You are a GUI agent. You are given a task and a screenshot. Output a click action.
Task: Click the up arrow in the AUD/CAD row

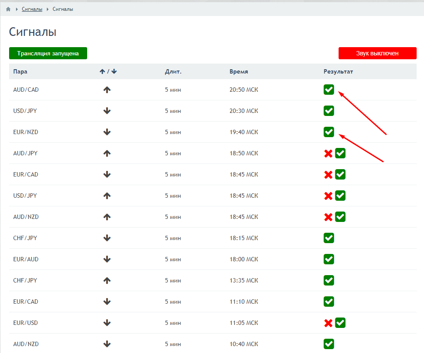(x=107, y=90)
